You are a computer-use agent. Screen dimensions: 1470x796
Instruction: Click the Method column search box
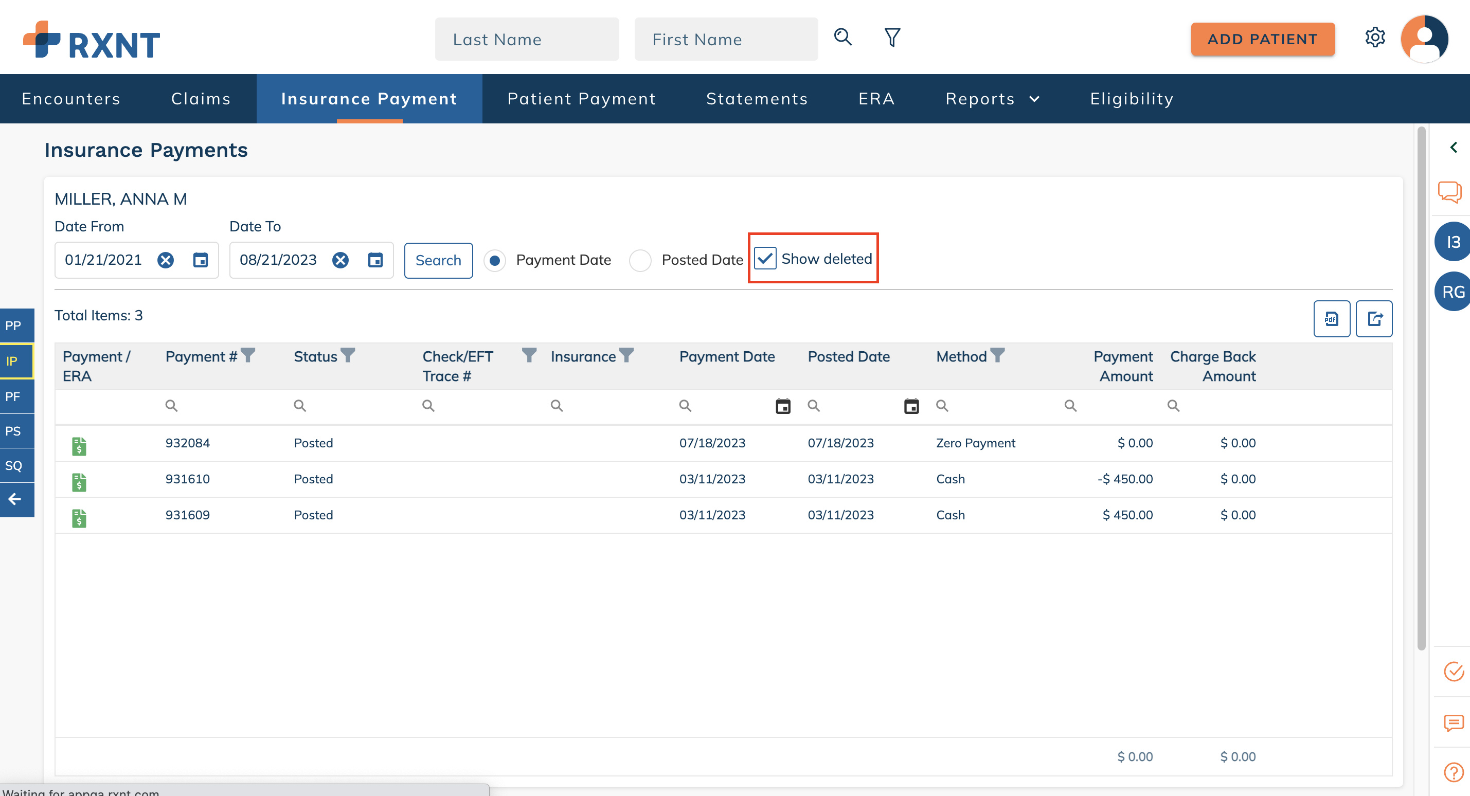point(993,406)
